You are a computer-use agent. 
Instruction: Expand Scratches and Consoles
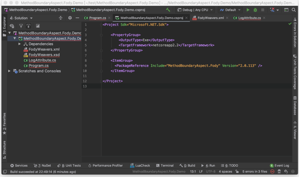coord(9,71)
